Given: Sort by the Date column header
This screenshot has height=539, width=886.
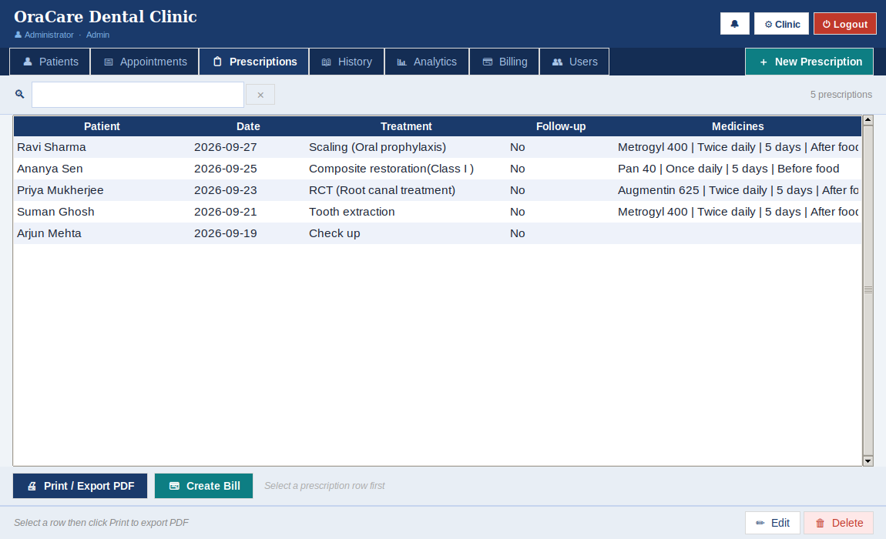Looking at the screenshot, I should (x=248, y=126).
